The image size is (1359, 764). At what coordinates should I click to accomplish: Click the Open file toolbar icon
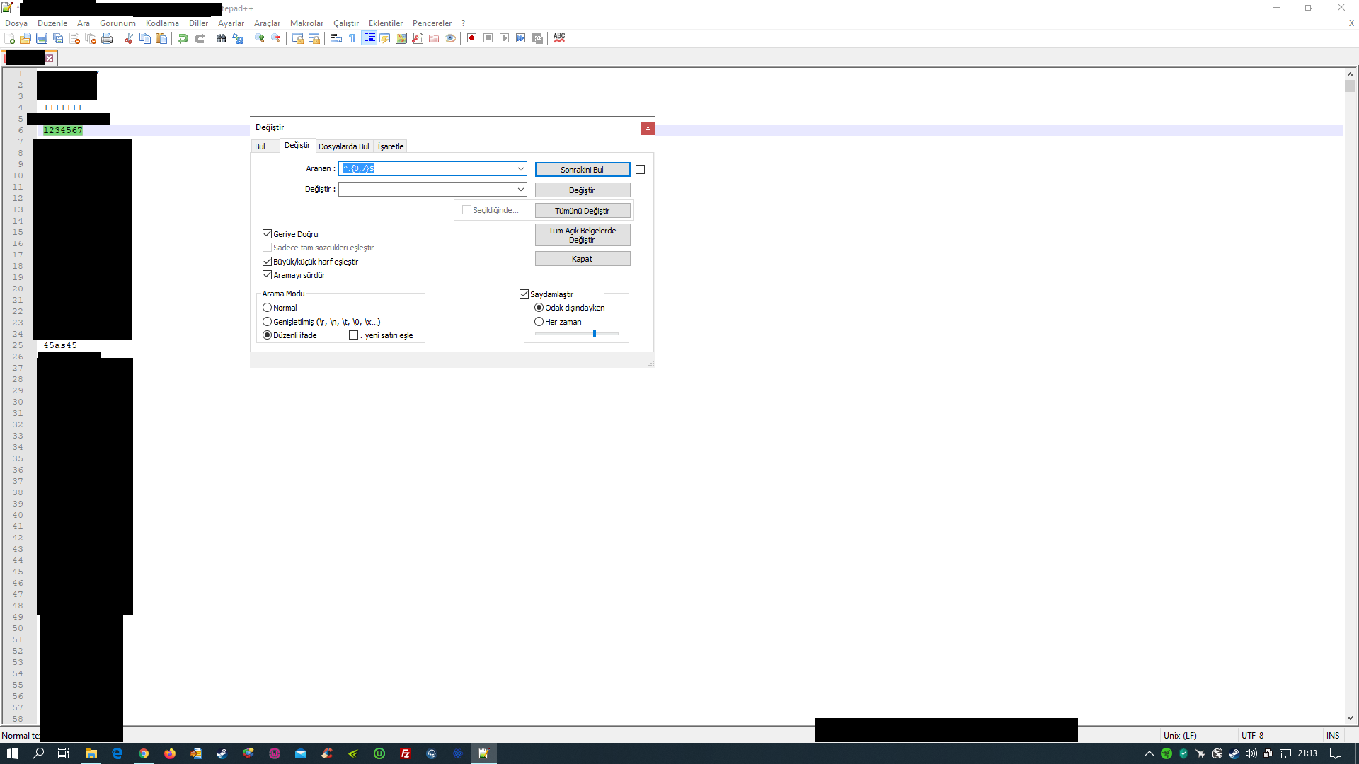coord(25,38)
